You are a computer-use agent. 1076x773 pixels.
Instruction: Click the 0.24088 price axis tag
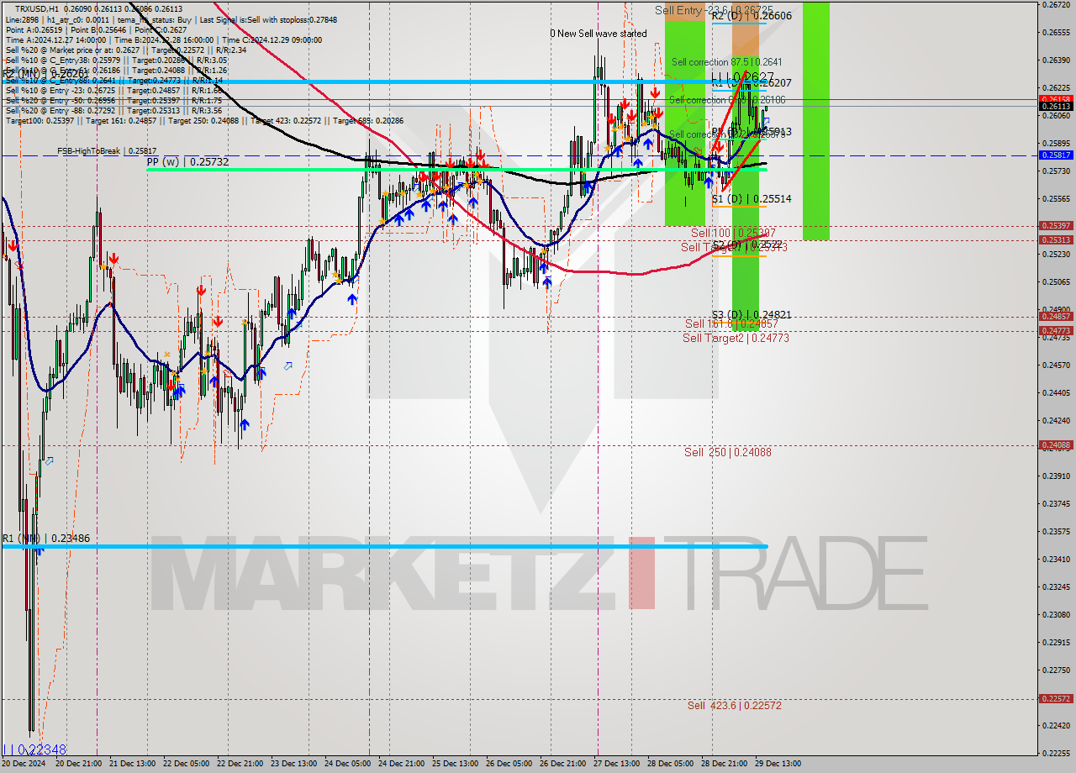click(1056, 445)
